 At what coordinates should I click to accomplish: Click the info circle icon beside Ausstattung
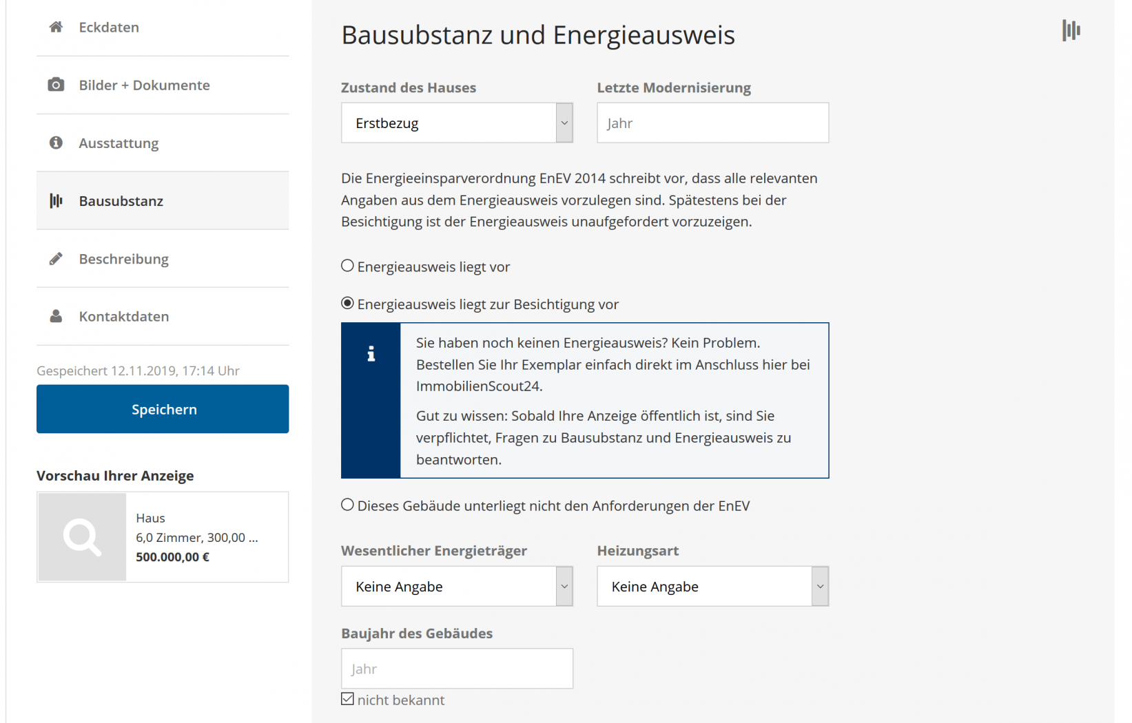click(56, 143)
